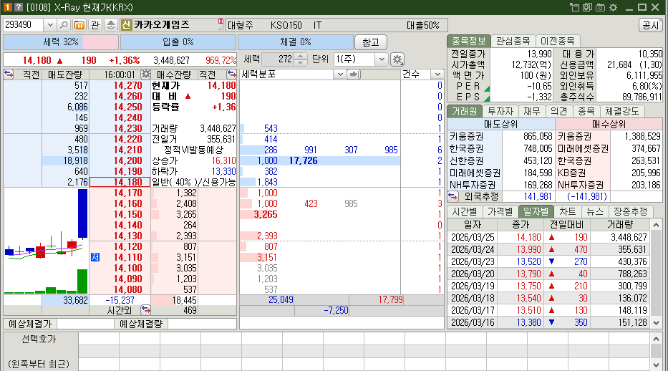Click the small N marker on stock name
The height and width of the screenshot is (371, 668).
click(221, 21)
